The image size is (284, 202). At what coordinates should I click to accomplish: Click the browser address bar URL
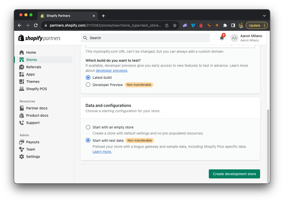[105, 26]
